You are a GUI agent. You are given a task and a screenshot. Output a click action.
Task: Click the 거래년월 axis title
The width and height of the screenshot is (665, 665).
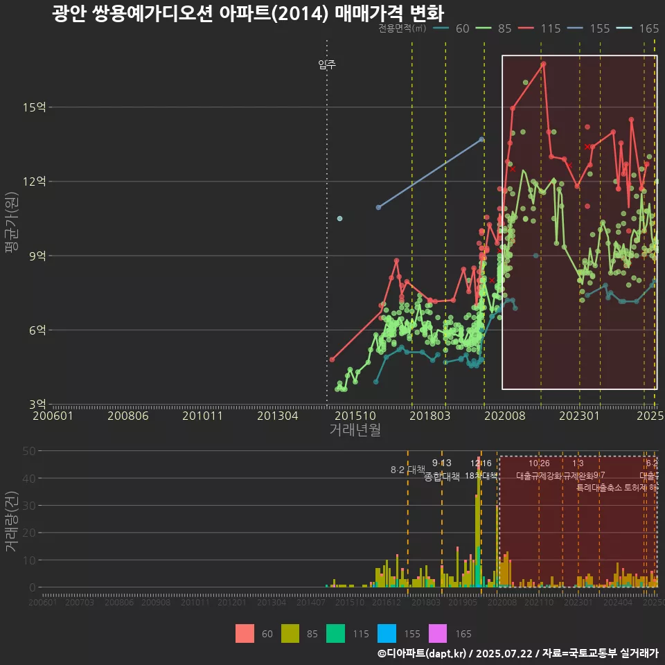355,429
